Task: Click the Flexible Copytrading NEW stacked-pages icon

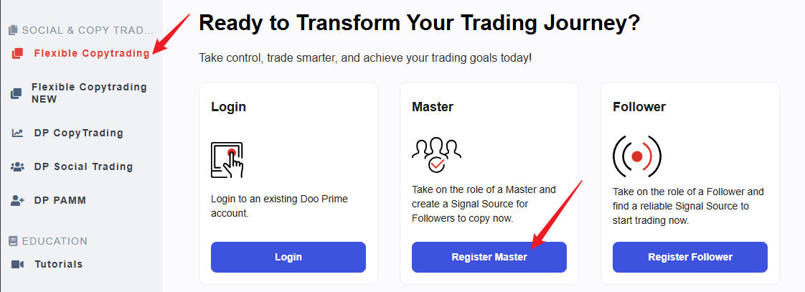Action: 17,93
